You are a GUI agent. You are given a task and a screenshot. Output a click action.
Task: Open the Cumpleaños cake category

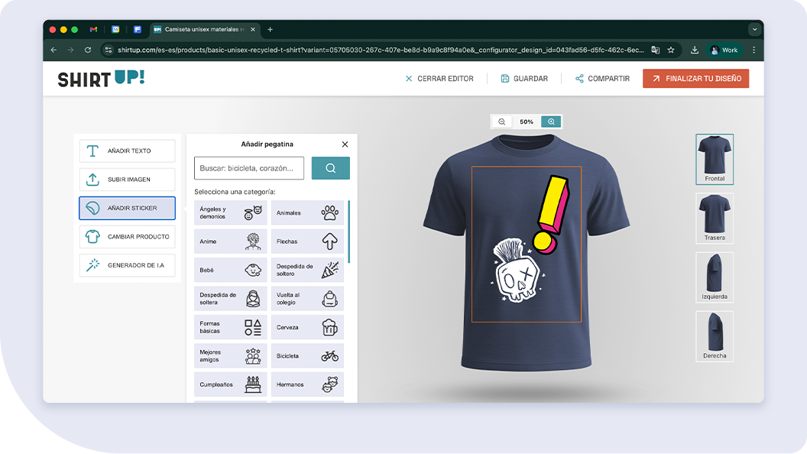click(x=231, y=384)
